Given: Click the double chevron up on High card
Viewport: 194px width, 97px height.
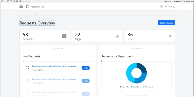Looking at the screenshot, I should tap(117, 36).
